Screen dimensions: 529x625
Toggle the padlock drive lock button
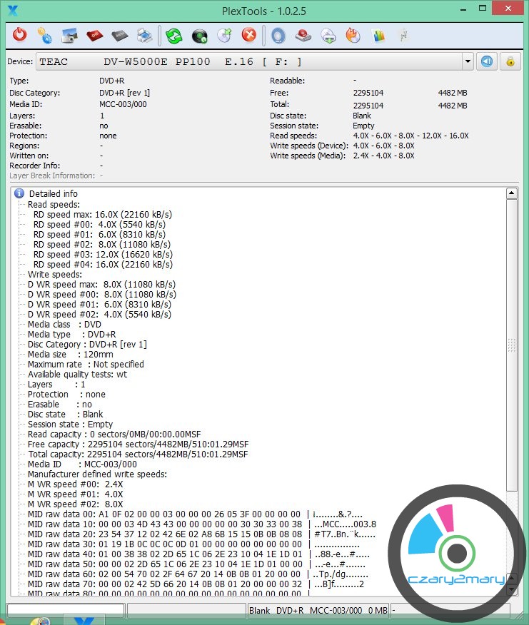pyautogui.click(x=510, y=61)
